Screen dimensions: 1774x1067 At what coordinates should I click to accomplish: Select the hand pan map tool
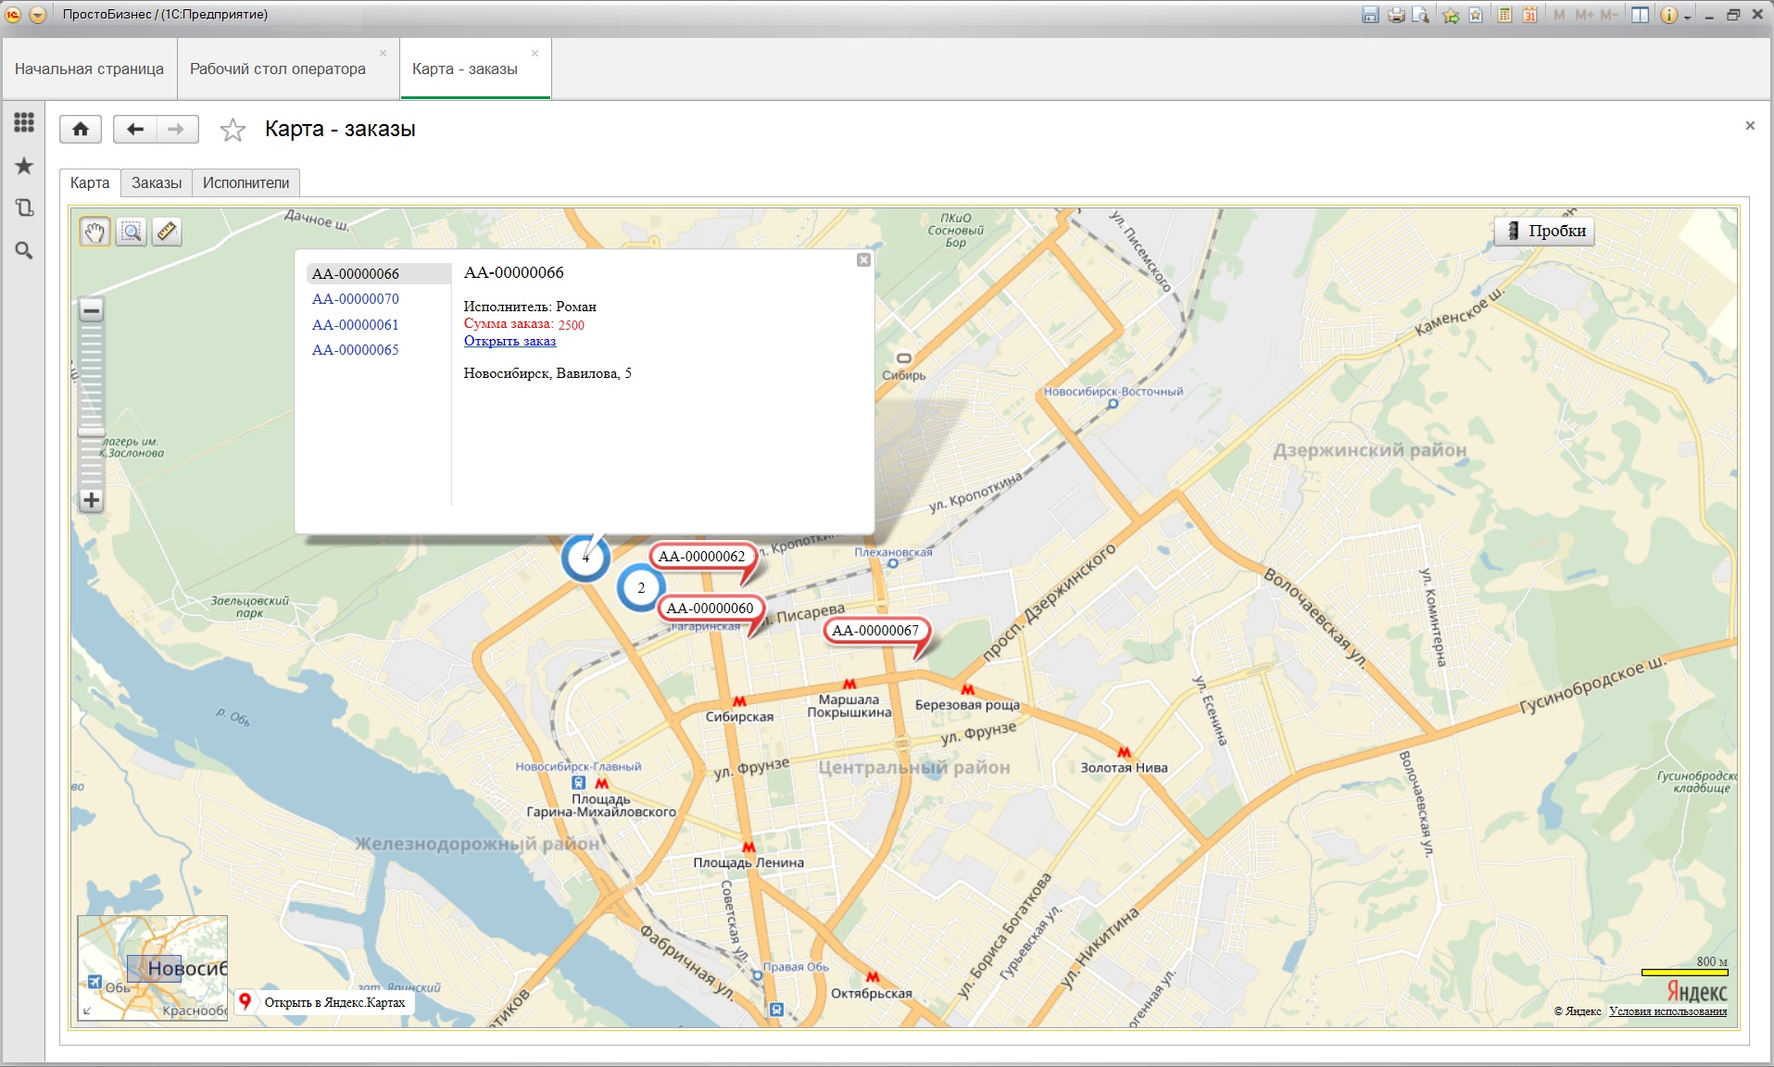click(94, 232)
